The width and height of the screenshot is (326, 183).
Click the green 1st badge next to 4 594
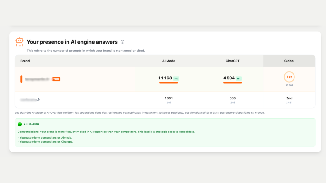click(239, 78)
